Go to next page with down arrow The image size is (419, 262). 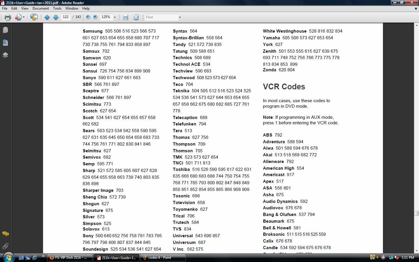pyautogui.click(x=56, y=17)
